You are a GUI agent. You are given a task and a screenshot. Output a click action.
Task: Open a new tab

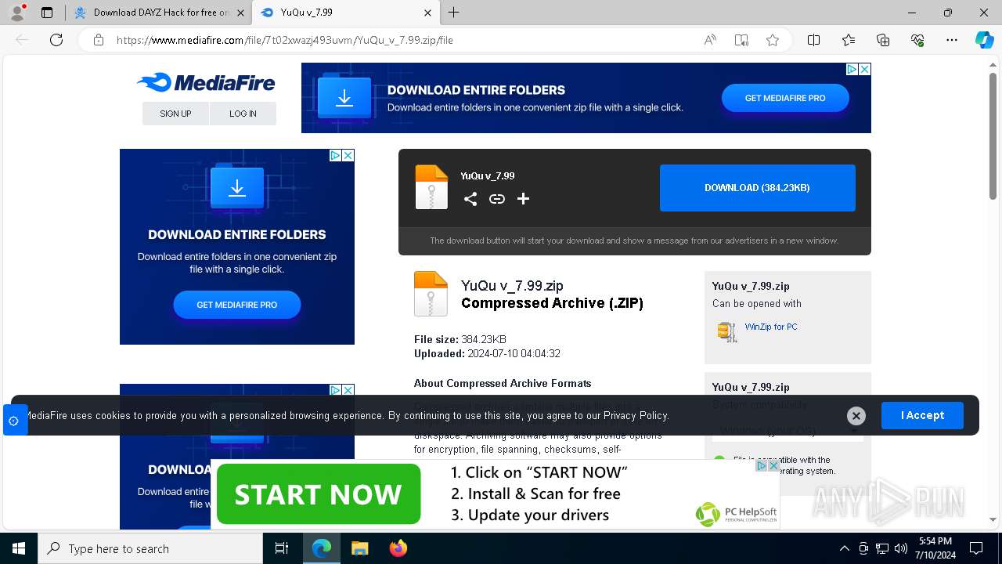click(x=453, y=13)
